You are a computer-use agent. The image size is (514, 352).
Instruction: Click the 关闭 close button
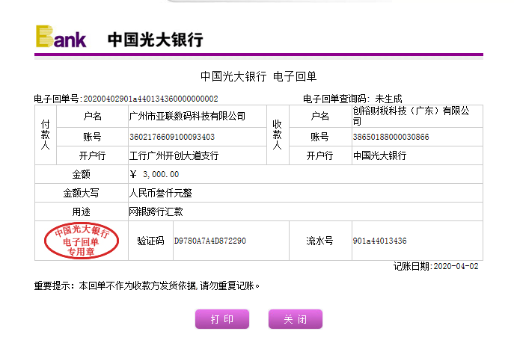tap(296, 319)
